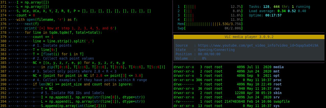This screenshot has height=108, width=326.
Task: Click the 'proc' directory entry
Action: [277, 80]
